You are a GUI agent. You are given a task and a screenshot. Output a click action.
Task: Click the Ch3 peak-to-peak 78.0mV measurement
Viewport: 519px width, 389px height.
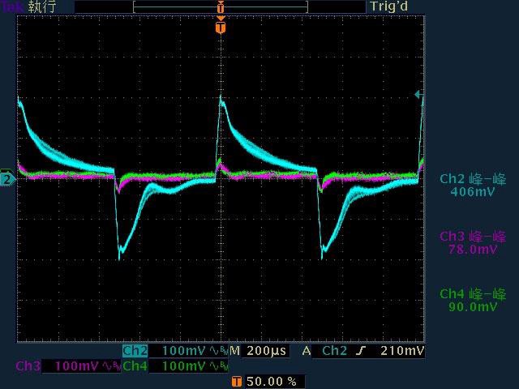[473, 243]
